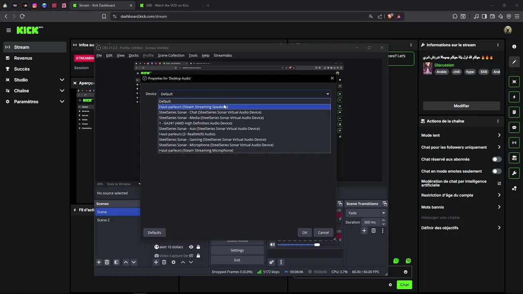Click the Modifier button
The image size is (523, 294).
pos(461,106)
